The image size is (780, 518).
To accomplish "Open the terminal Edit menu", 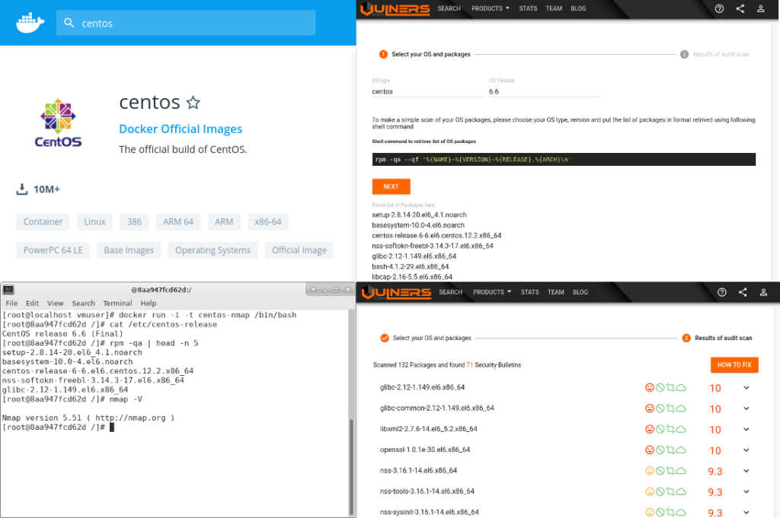I will click(x=32, y=303).
